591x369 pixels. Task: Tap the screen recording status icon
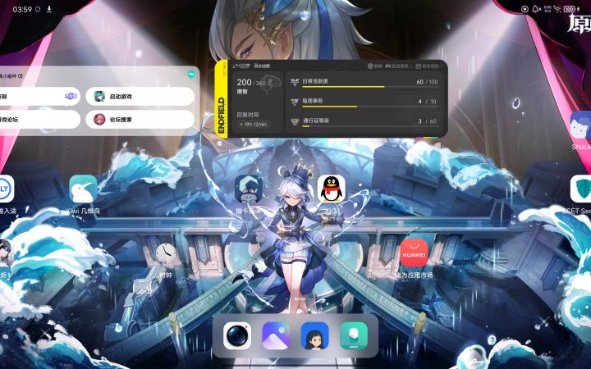[525, 9]
